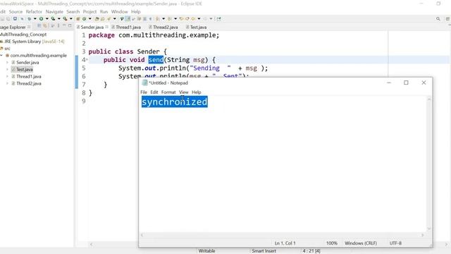Open Notepad's File menu
The image size is (451, 254).
(144, 92)
